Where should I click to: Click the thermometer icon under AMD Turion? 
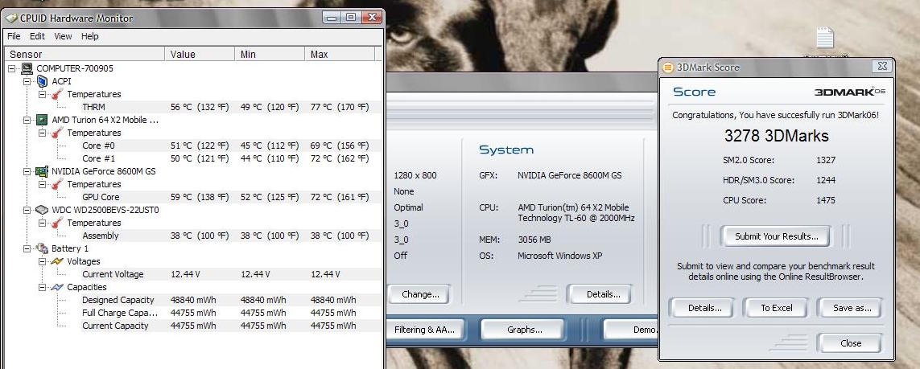click(x=57, y=133)
